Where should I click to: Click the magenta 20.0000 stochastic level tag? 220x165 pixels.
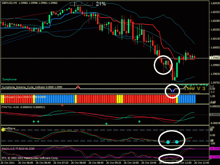pyautogui.click(x=215, y=157)
